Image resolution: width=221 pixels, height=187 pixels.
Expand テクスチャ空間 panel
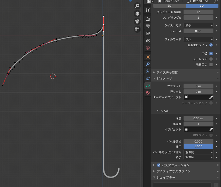click(x=154, y=72)
